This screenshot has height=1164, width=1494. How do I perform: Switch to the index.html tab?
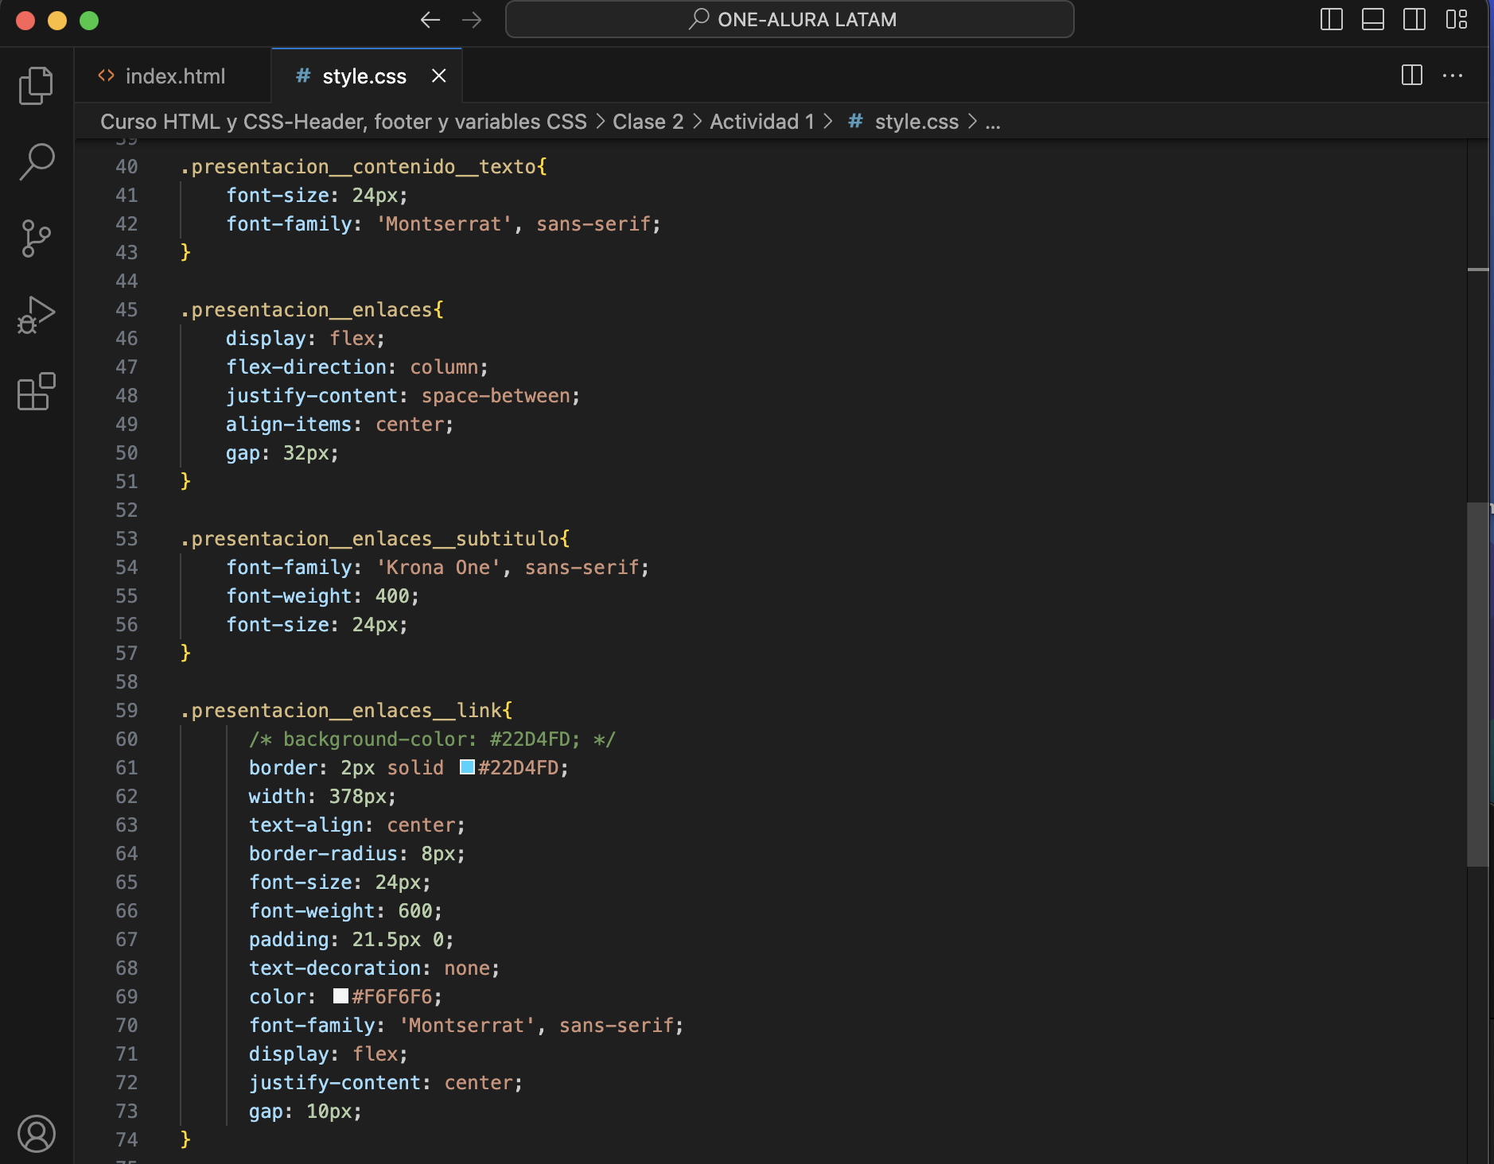click(173, 76)
